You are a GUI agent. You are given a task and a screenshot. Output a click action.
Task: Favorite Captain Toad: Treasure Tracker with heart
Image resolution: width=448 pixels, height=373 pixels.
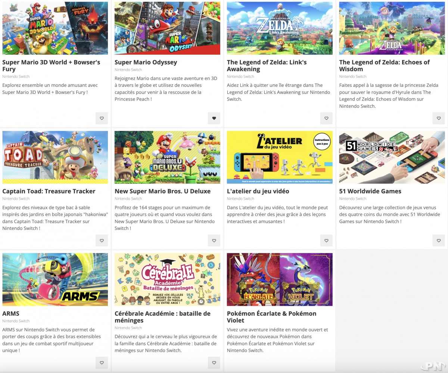point(102,241)
